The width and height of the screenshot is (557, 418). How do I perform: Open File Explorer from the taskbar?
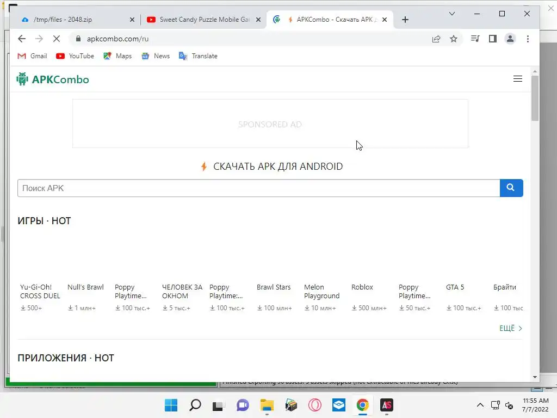(267, 405)
